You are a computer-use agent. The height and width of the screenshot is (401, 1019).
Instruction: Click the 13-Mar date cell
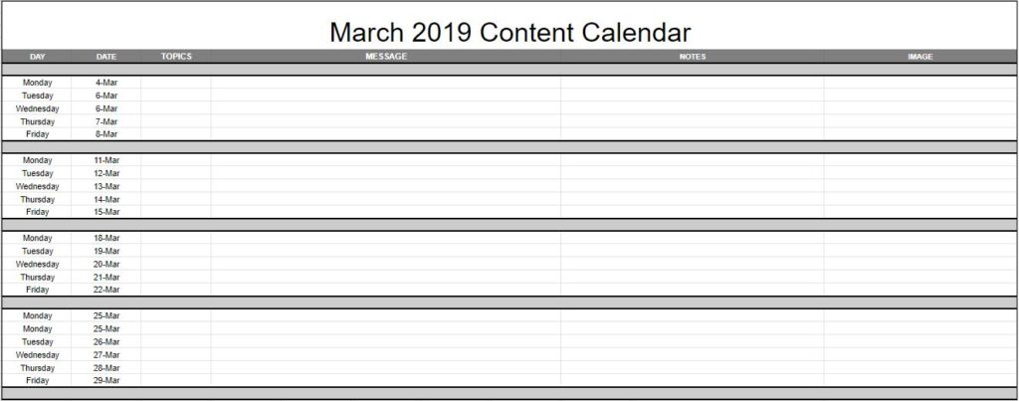(x=106, y=186)
